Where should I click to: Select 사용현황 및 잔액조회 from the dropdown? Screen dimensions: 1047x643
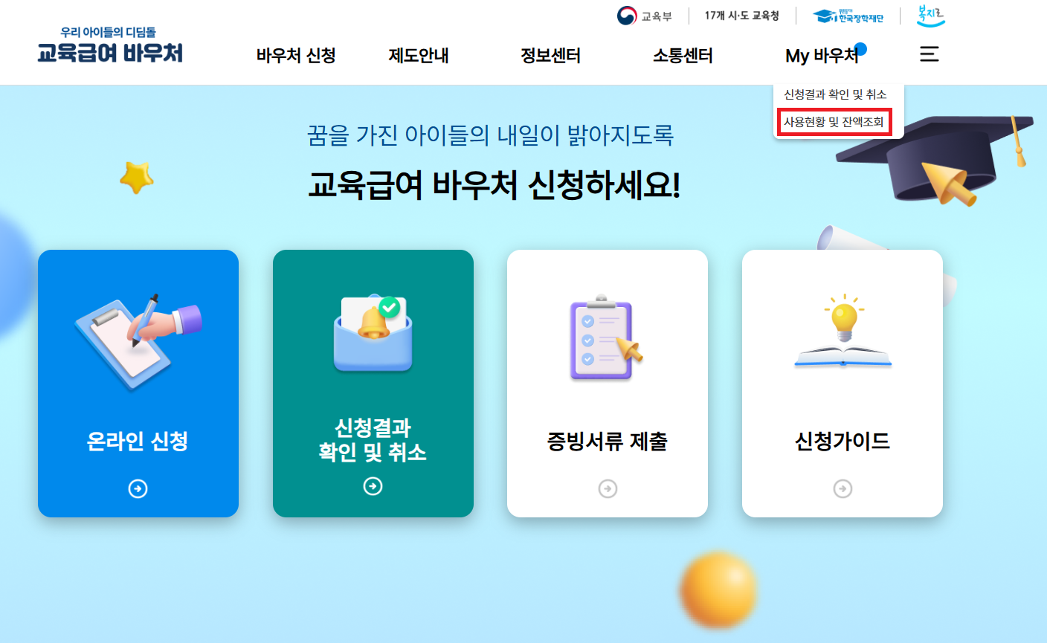pos(837,121)
